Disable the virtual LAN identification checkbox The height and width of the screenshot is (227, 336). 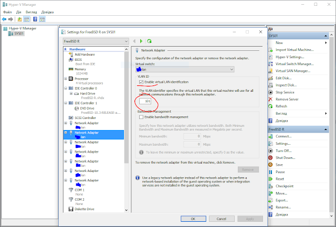[x=140, y=82]
